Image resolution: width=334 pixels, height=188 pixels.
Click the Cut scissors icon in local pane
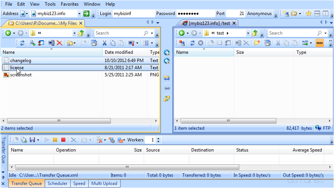[x=105, y=43]
